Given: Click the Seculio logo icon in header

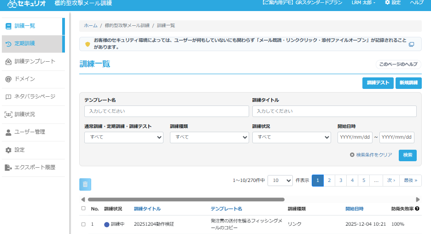Looking at the screenshot, I should coord(12,4).
